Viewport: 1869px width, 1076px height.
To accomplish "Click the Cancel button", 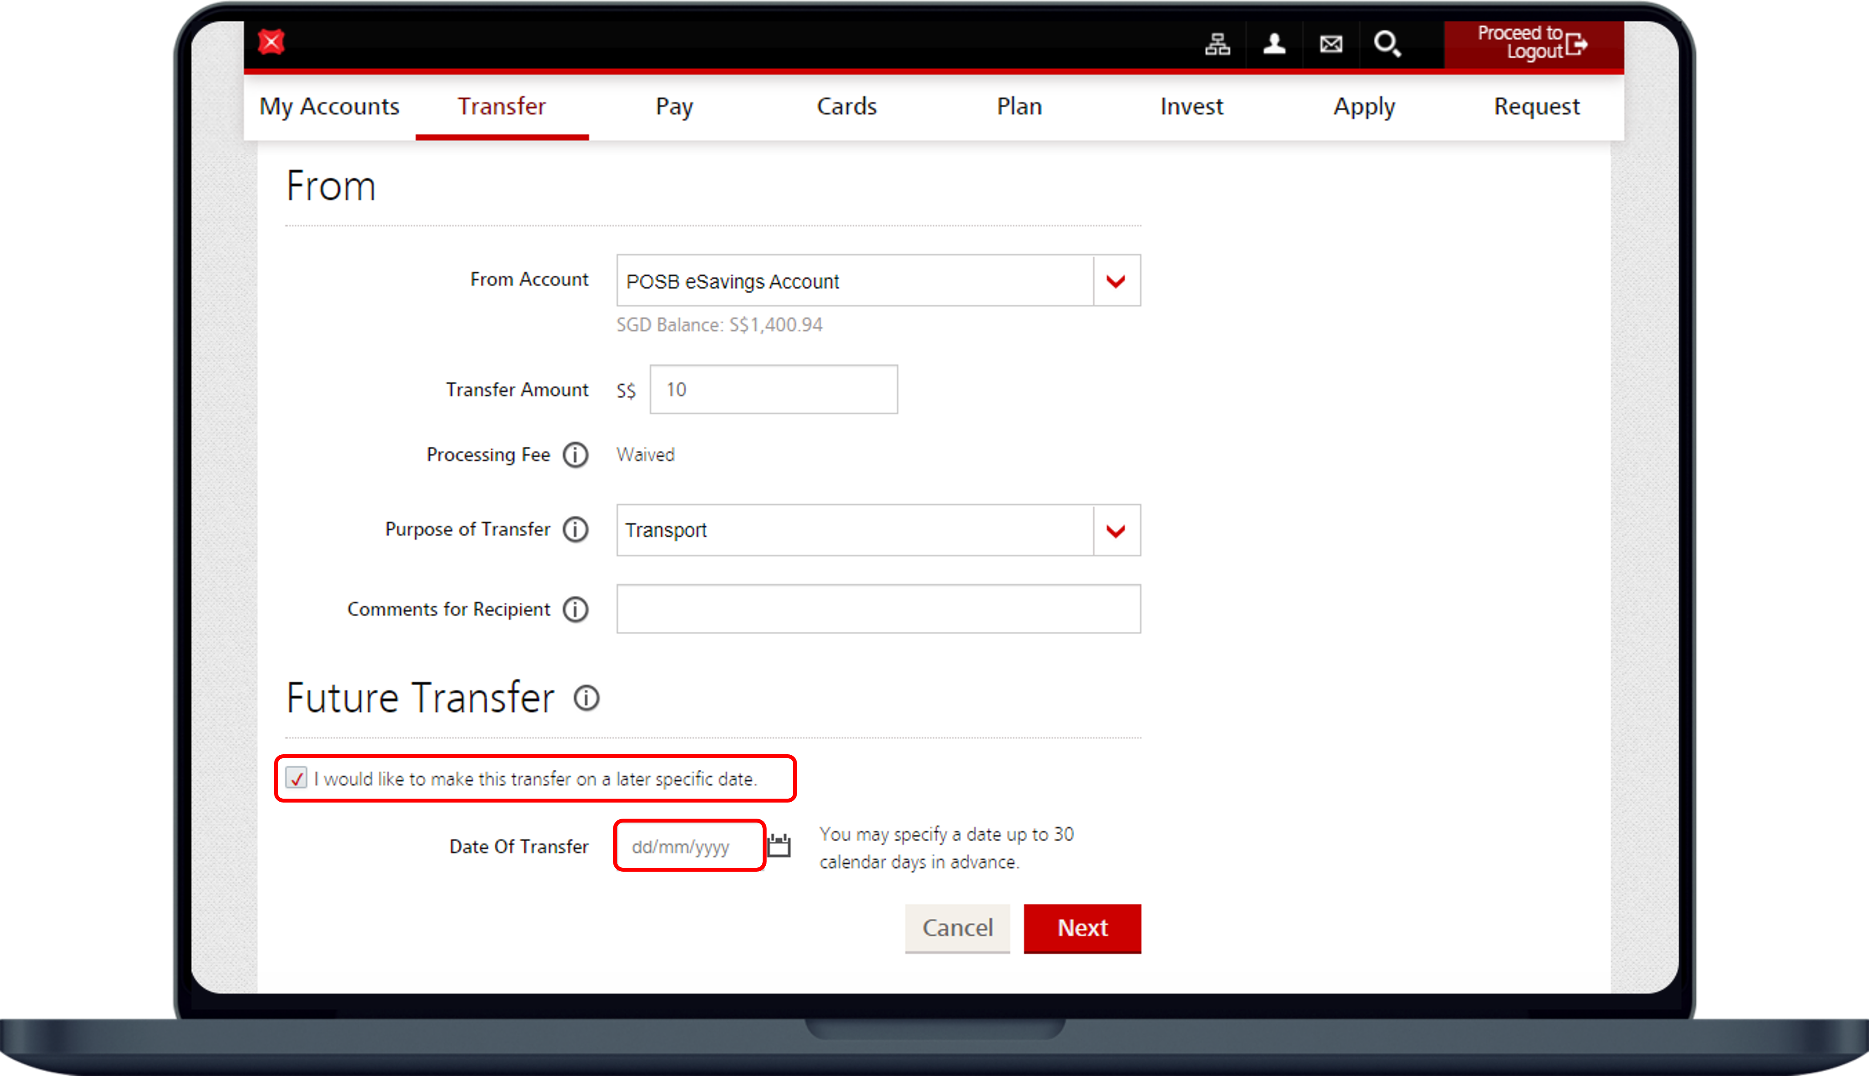I will pos(958,928).
